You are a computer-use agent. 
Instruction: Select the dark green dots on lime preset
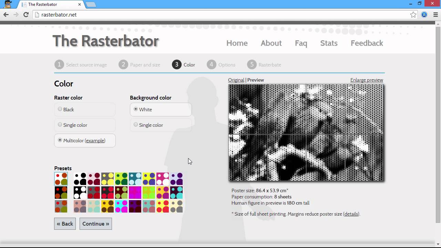(121, 179)
